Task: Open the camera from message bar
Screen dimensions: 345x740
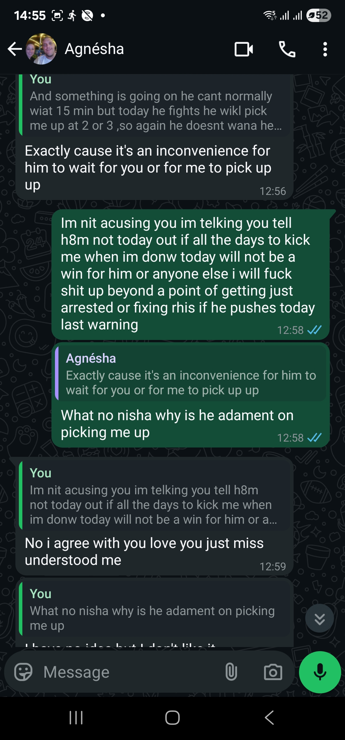Action: click(273, 672)
